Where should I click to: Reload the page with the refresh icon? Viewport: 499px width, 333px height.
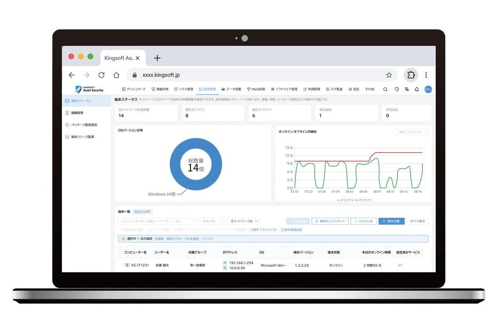[x=101, y=75]
